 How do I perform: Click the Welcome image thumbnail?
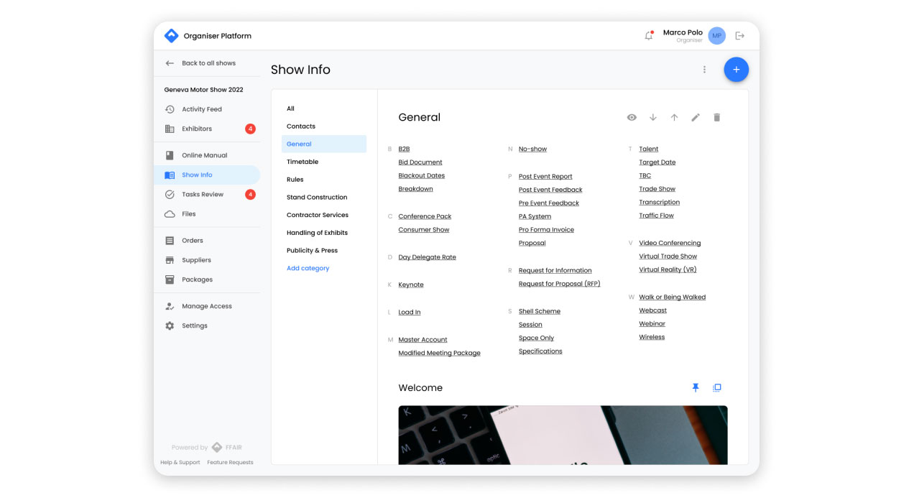(x=563, y=435)
